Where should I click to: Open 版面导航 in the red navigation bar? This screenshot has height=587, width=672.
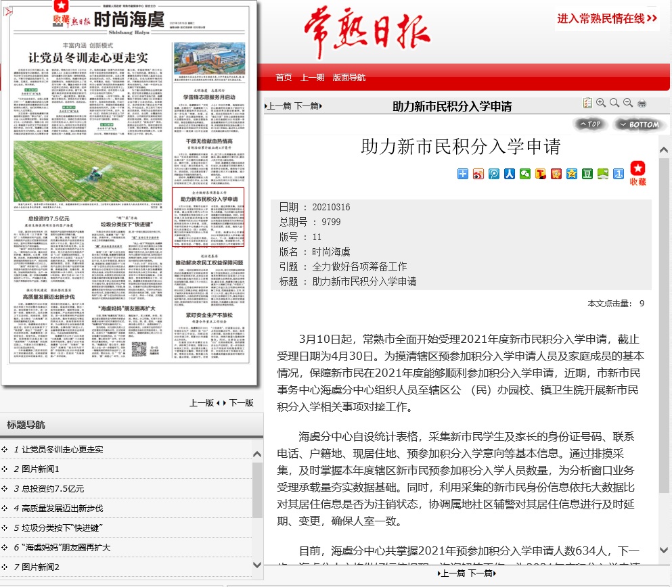pos(349,78)
